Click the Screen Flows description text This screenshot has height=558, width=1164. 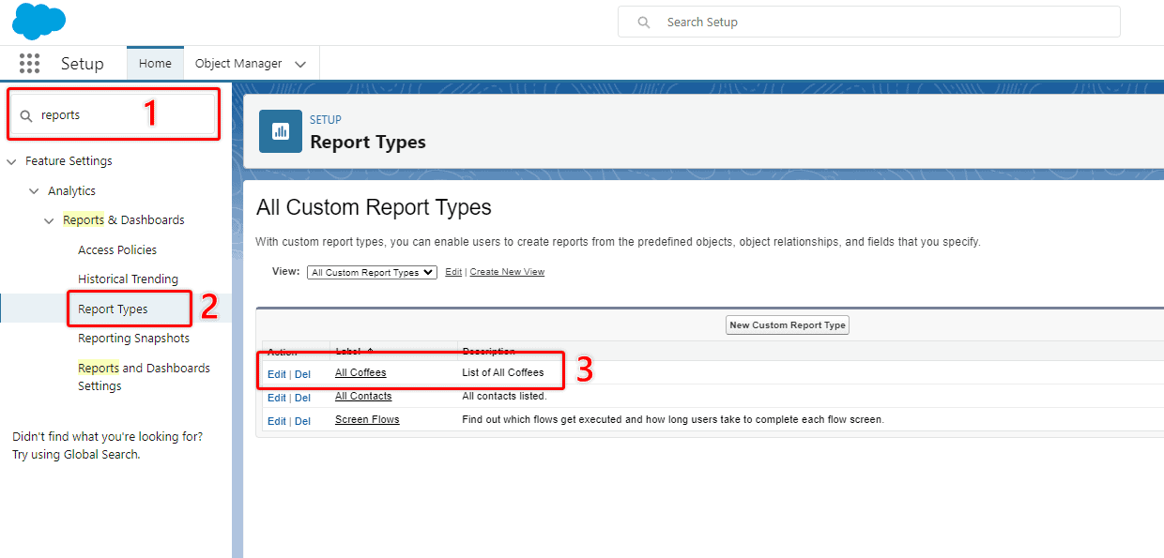click(x=673, y=419)
